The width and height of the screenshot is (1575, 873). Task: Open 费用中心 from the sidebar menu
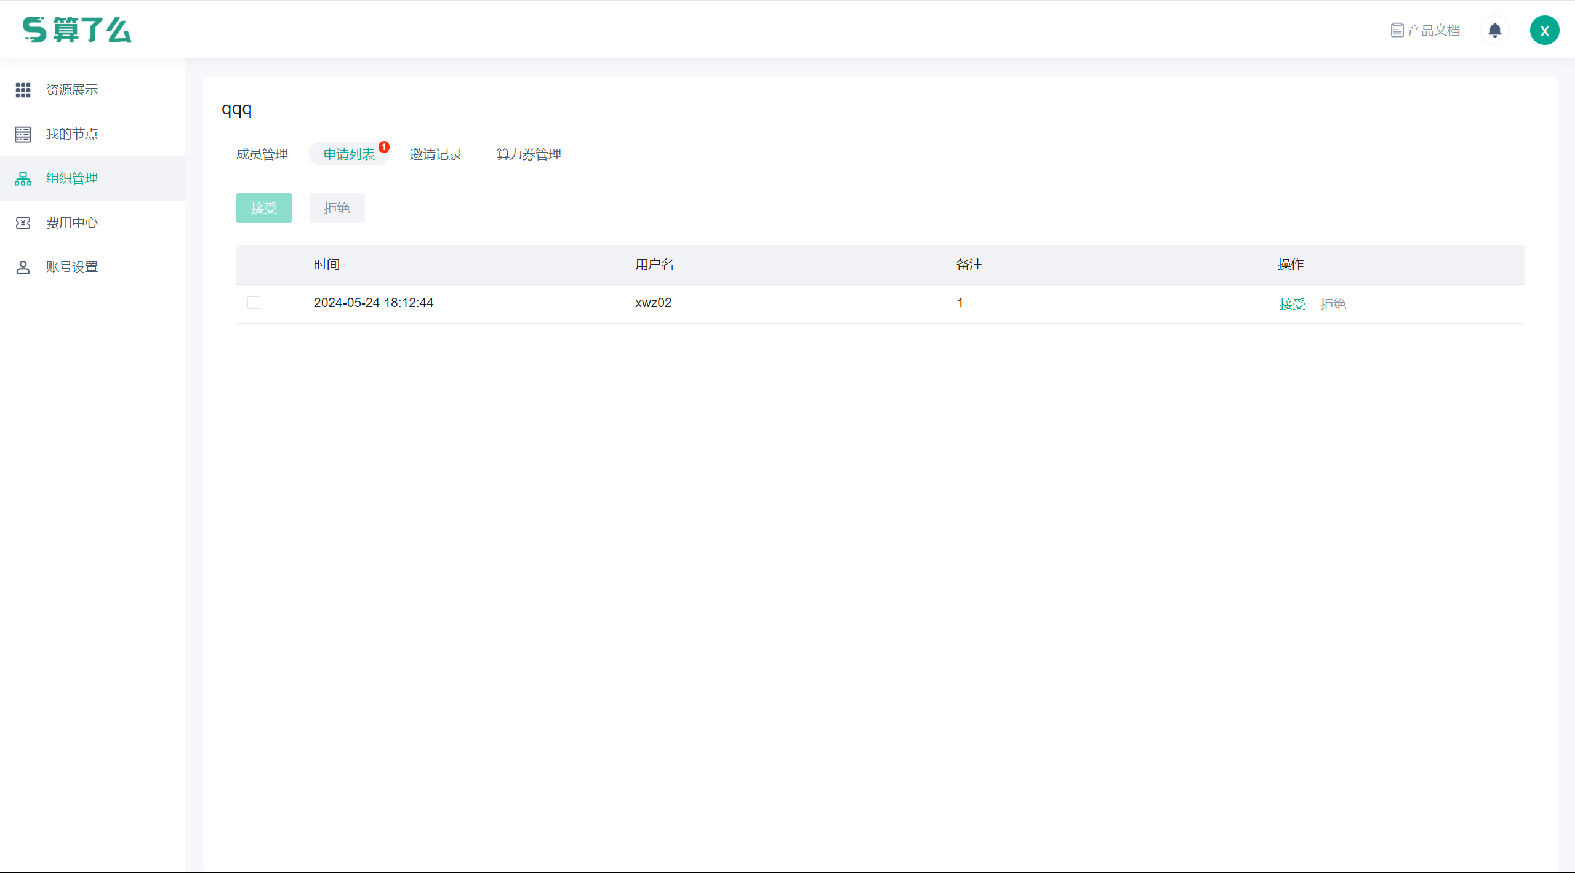click(x=72, y=223)
